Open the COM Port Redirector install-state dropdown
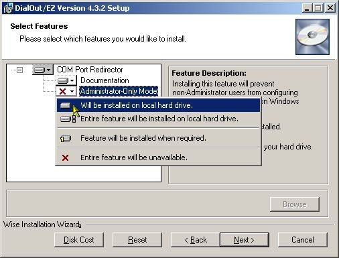The width and height of the screenshot is (339, 258). [42, 70]
